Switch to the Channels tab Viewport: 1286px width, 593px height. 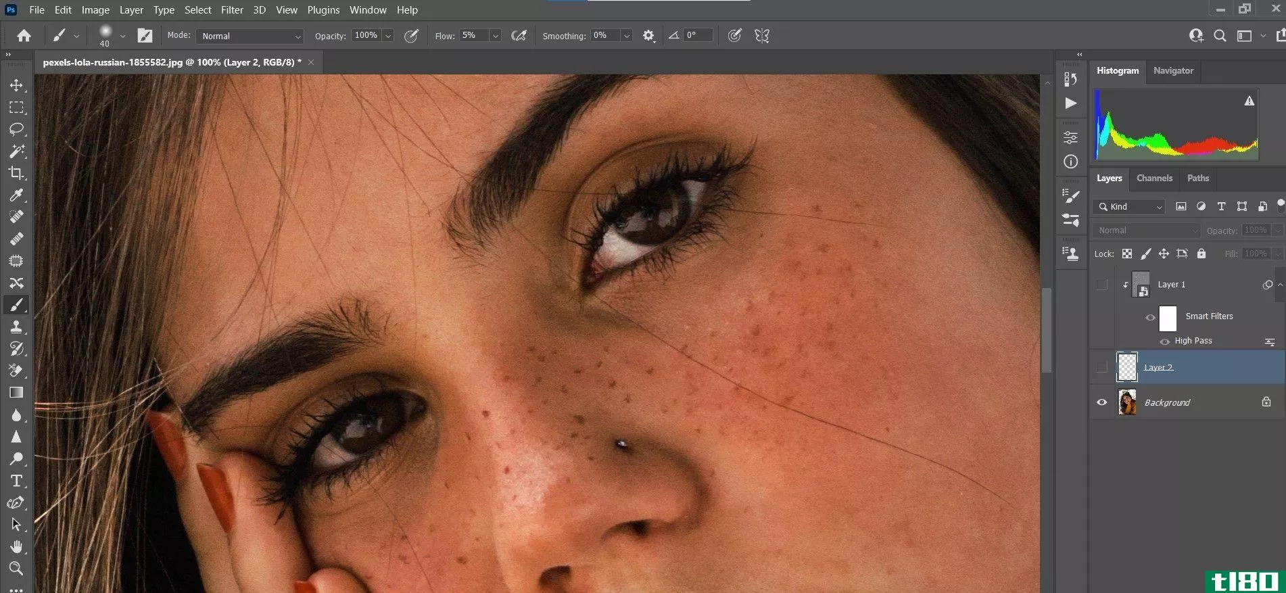(x=1154, y=179)
